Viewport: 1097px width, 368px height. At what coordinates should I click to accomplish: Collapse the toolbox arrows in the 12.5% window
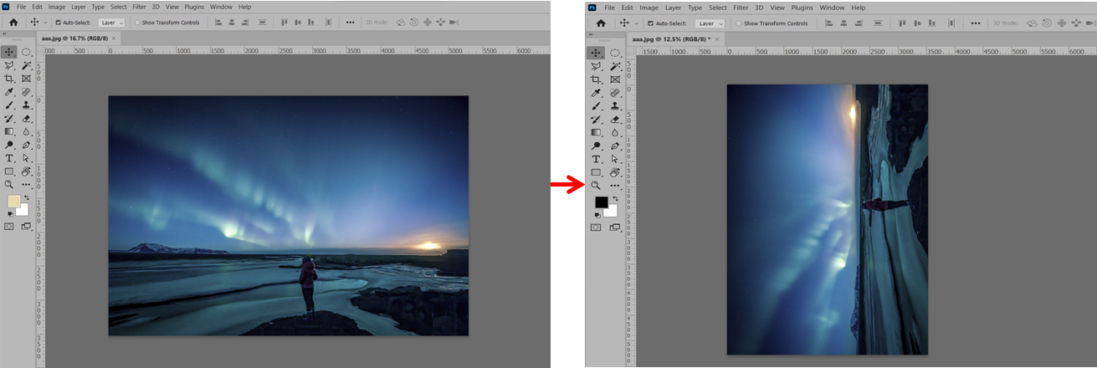[591, 34]
